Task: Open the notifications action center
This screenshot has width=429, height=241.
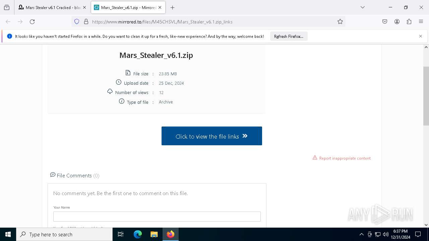Action: pos(418,234)
